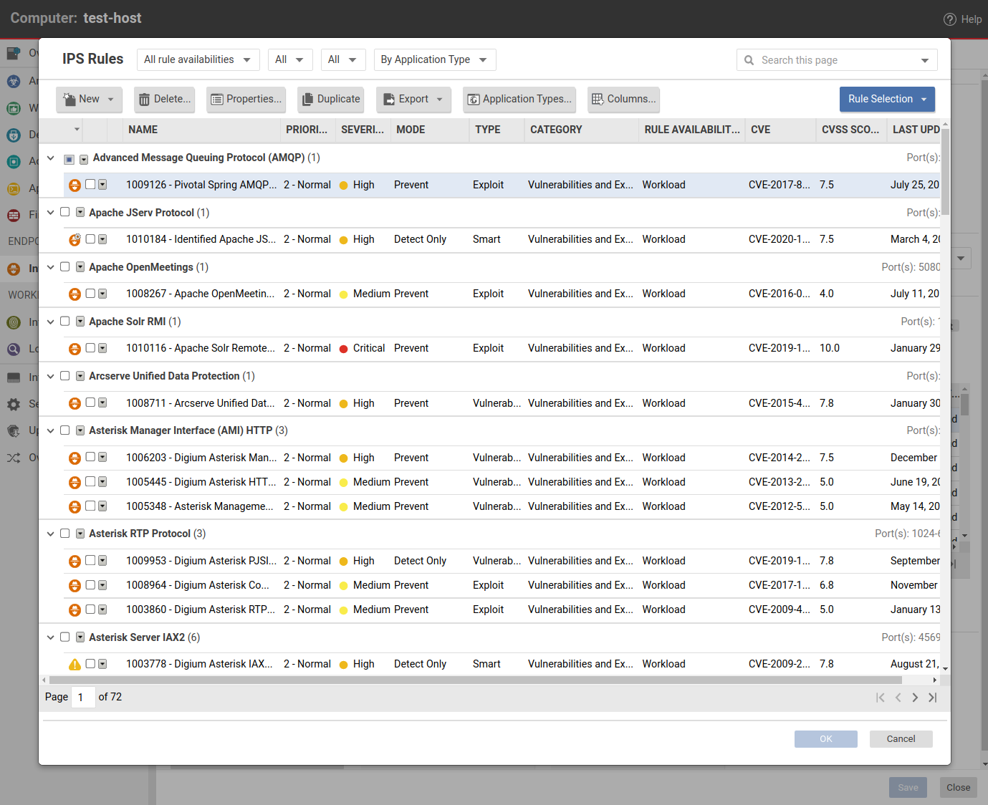Collapse the Apache Solr RMI group

(50, 322)
